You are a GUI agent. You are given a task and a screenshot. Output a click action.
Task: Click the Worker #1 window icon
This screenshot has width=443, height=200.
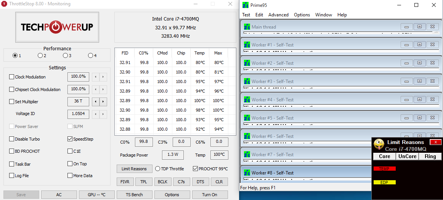click(x=247, y=45)
